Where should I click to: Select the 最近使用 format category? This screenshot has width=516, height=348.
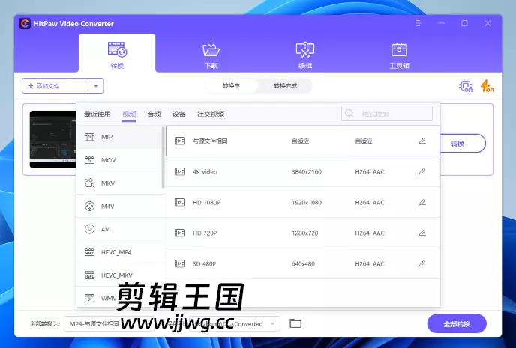pyautogui.click(x=97, y=114)
